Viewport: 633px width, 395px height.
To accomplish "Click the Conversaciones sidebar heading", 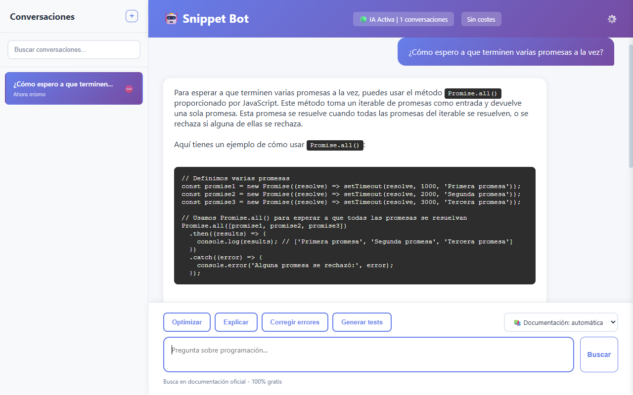I will [42, 17].
